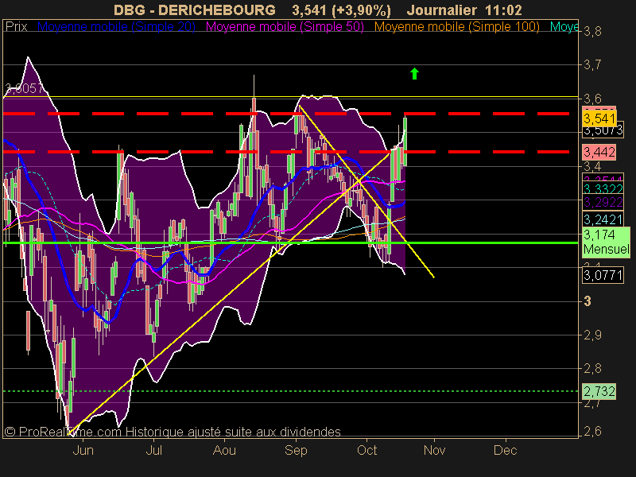
Task: Click the 3,5073 price label
Action: (603, 130)
